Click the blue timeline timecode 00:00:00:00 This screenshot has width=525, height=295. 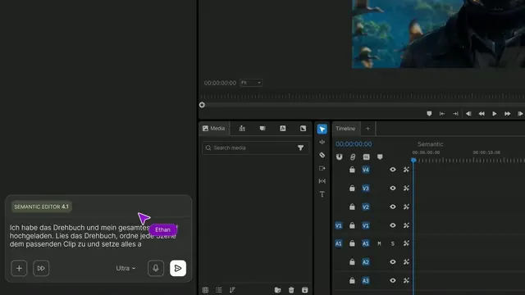click(x=354, y=144)
